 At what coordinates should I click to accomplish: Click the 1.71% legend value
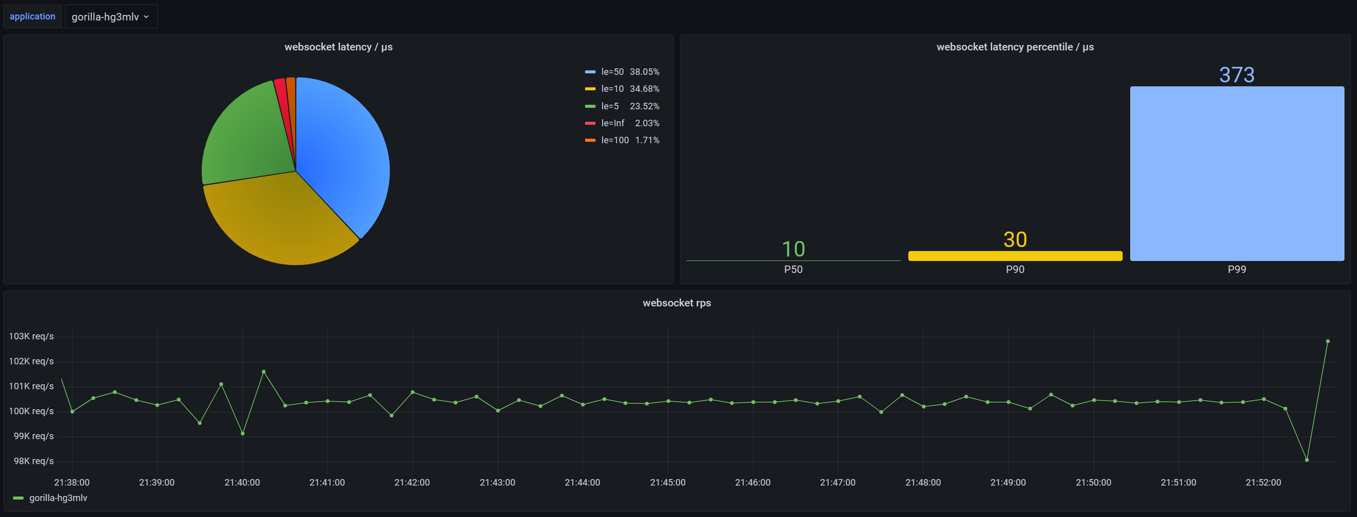click(x=647, y=140)
